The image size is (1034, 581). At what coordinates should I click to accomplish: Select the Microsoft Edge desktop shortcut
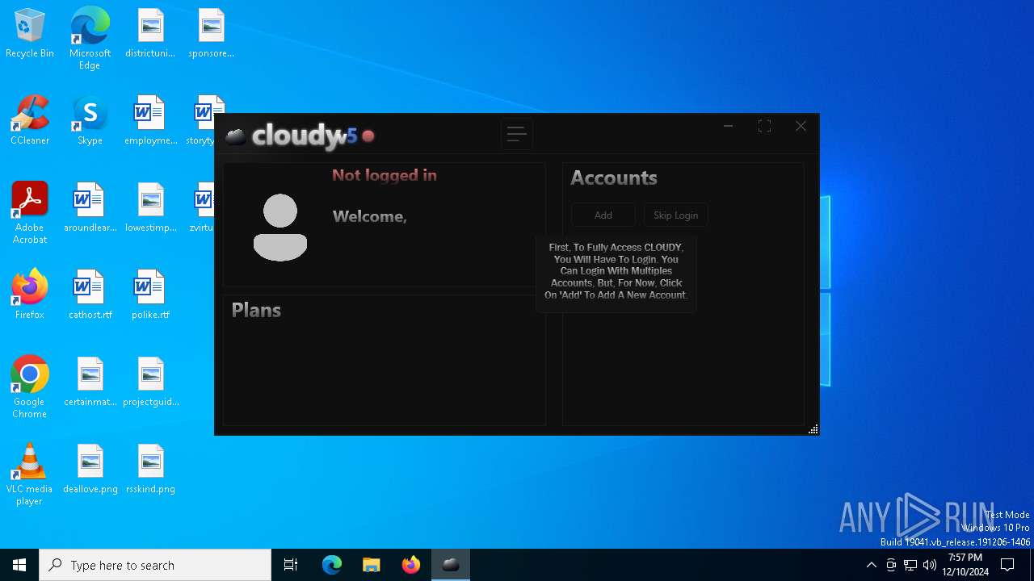pyautogui.click(x=90, y=39)
